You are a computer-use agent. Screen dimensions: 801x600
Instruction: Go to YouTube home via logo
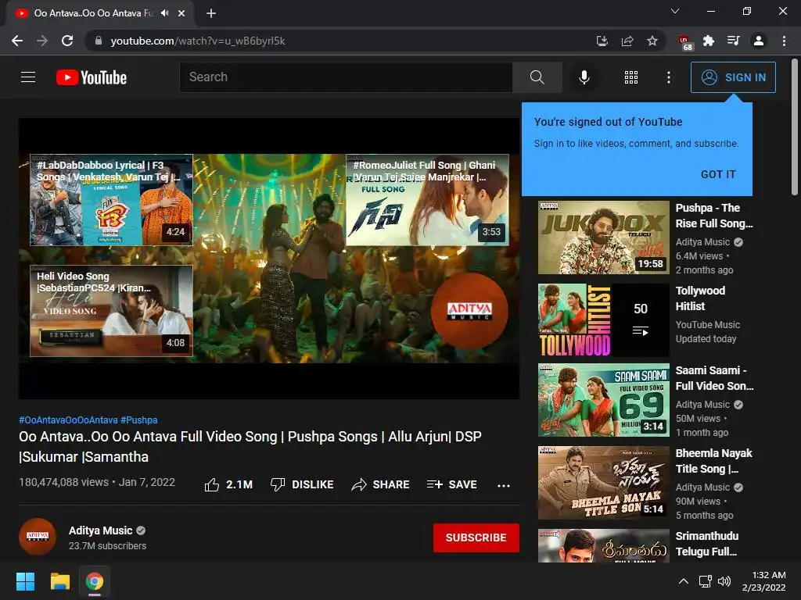point(92,77)
